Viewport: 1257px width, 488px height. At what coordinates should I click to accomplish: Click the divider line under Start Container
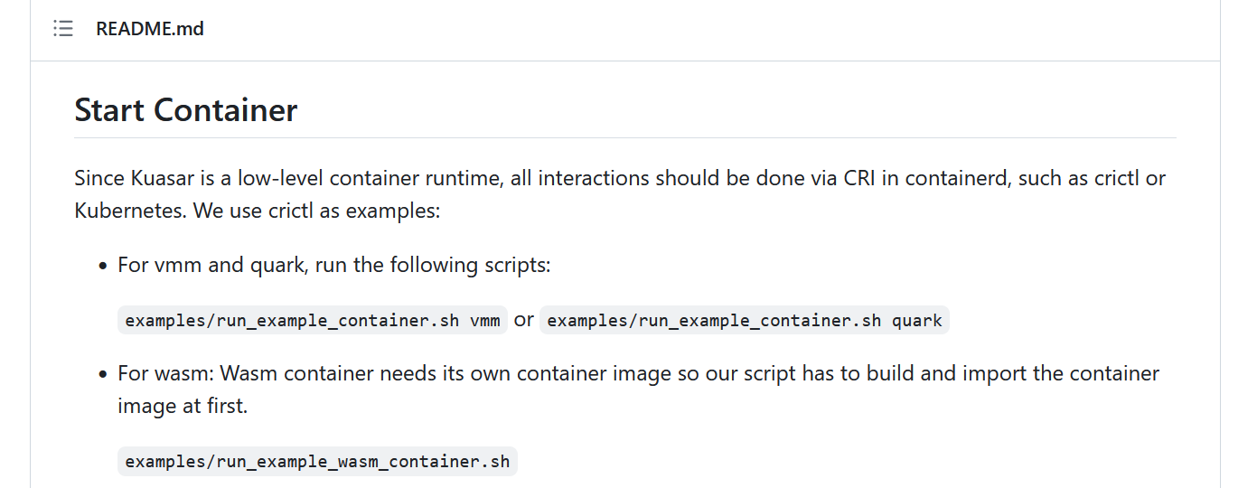(624, 138)
